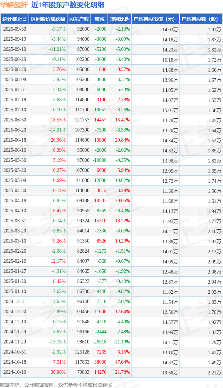The height and width of the screenshot is (388, 223).
Task: Click the 2.21万 average shares cell
Action: click(214, 372)
